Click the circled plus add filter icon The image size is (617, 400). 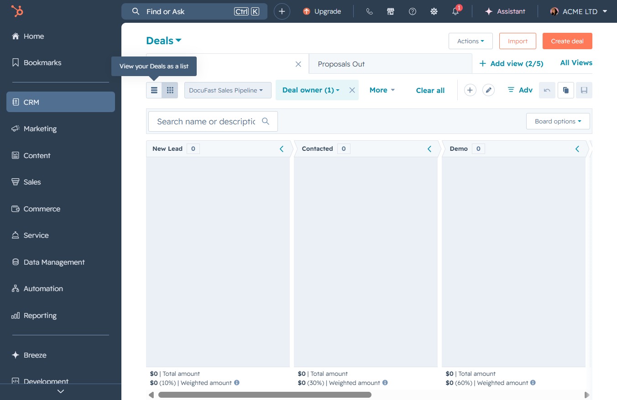coord(470,90)
